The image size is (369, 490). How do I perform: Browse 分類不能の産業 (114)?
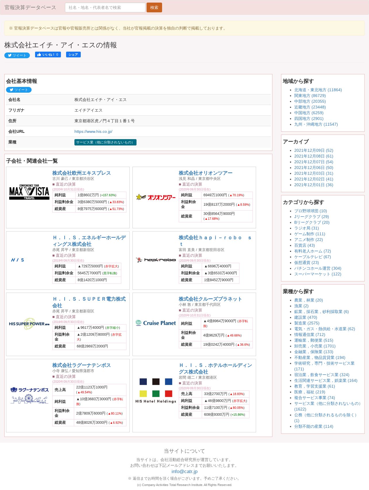coord(314,426)
